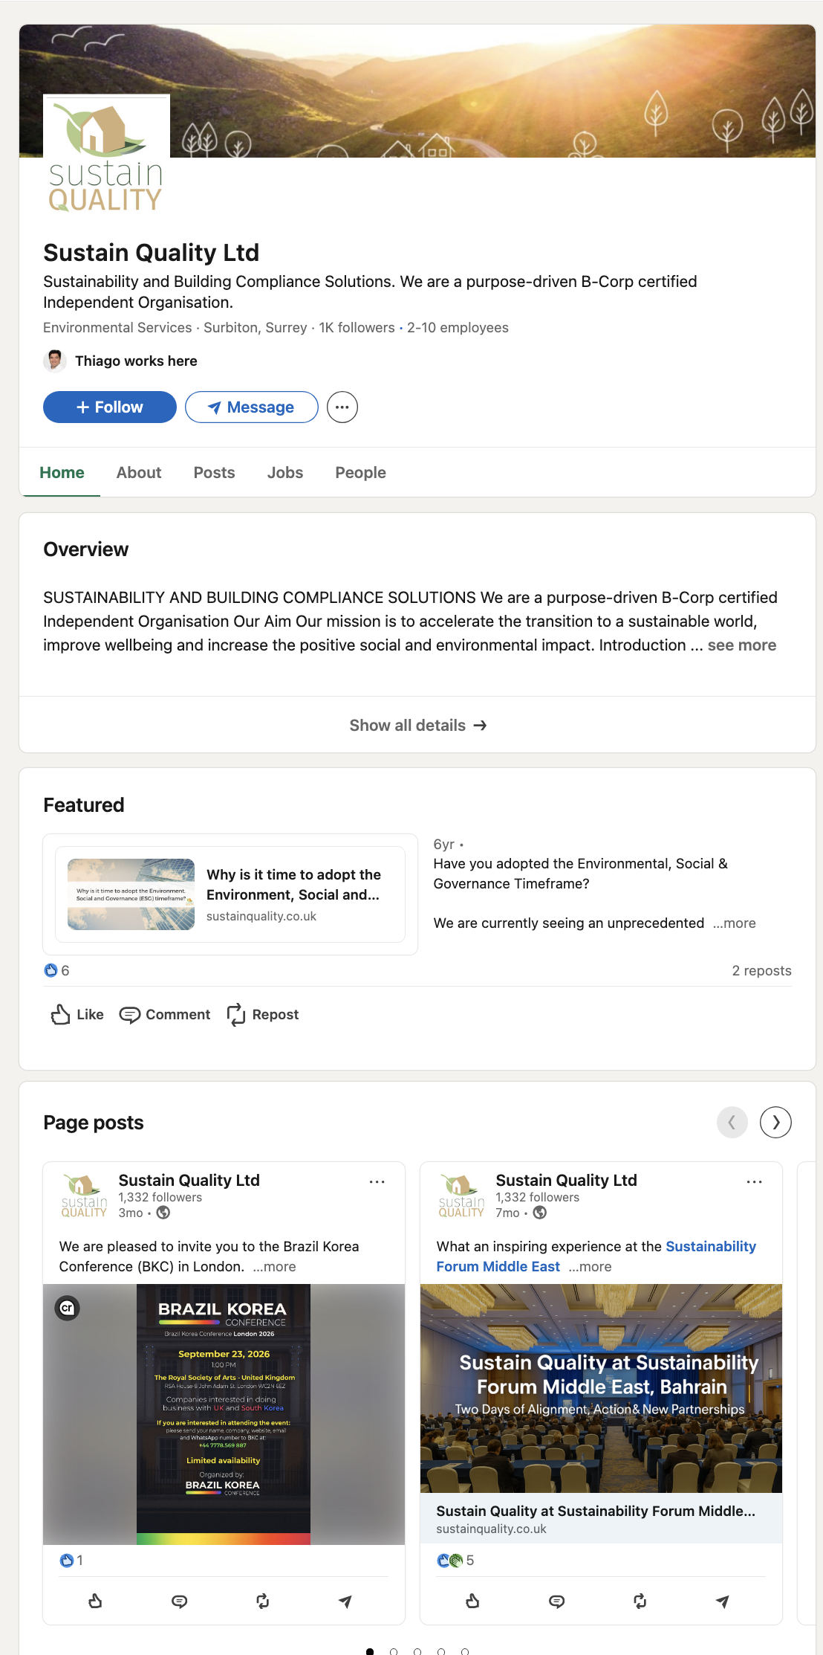The image size is (823, 1655).
Task: Expand the Featured post text with '...more'
Action: click(735, 923)
